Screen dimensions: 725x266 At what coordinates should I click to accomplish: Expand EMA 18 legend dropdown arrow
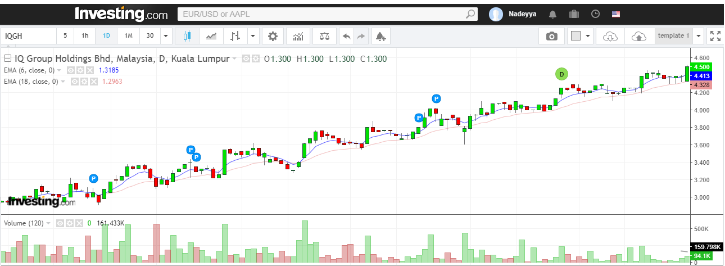pyautogui.click(x=63, y=82)
